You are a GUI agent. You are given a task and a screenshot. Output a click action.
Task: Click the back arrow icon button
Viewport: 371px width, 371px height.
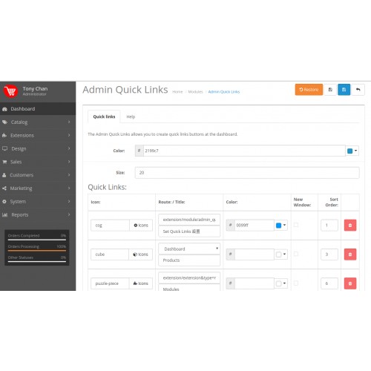coord(358,90)
